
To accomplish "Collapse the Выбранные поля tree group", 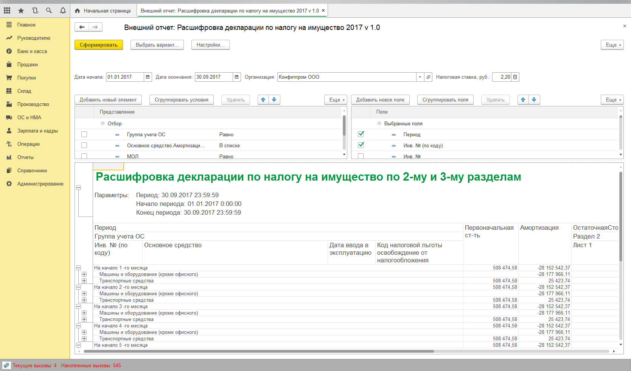I will pos(379,123).
